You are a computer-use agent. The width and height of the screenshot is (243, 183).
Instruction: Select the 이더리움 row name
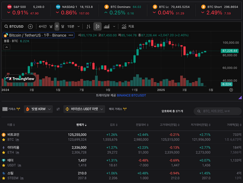[13, 147]
